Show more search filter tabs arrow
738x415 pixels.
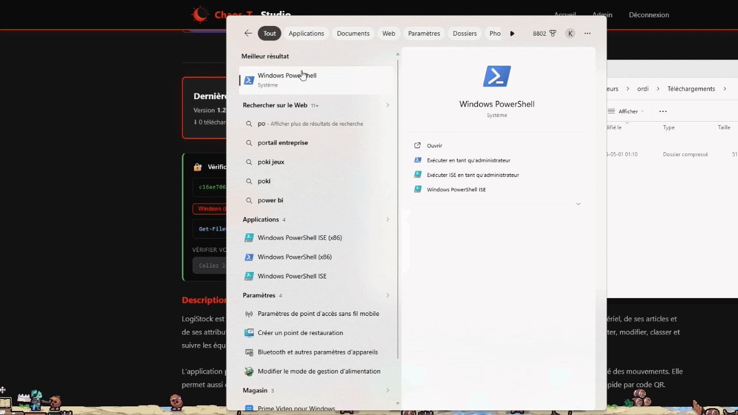click(512, 33)
